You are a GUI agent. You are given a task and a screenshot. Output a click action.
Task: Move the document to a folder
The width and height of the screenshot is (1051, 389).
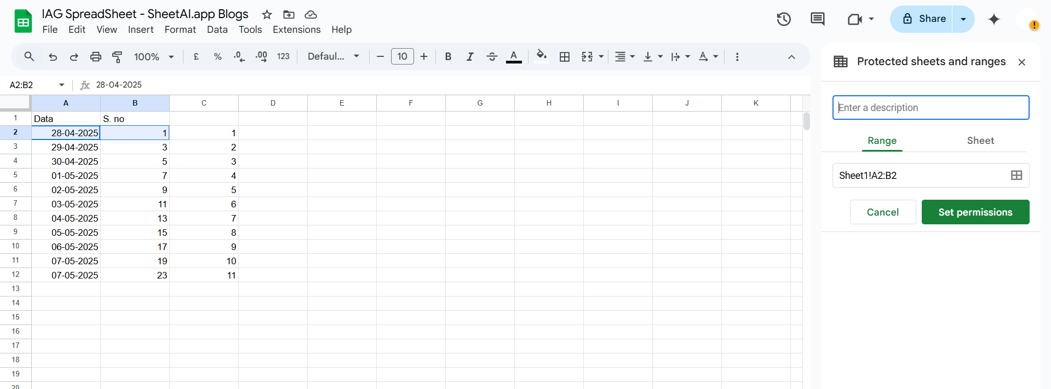pos(289,15)
